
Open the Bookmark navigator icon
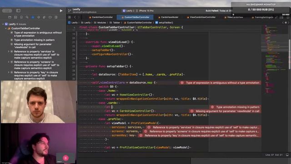point(21,17)
